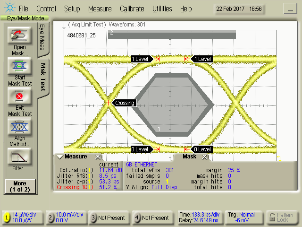
Task: Click the Crossing marker label
Action: [x=125, y=103]
